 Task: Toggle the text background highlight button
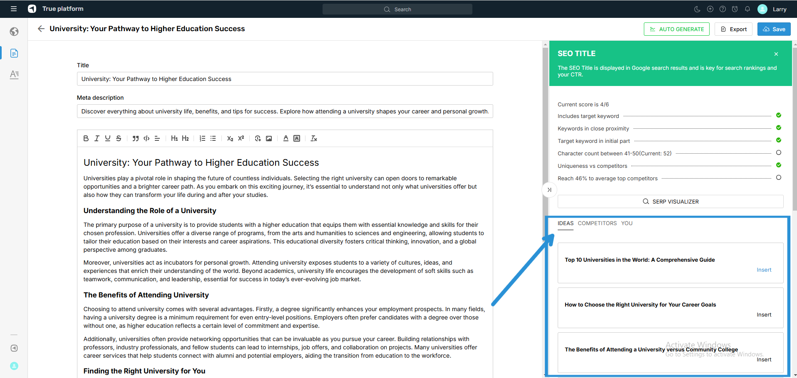[x=297, y=138]
